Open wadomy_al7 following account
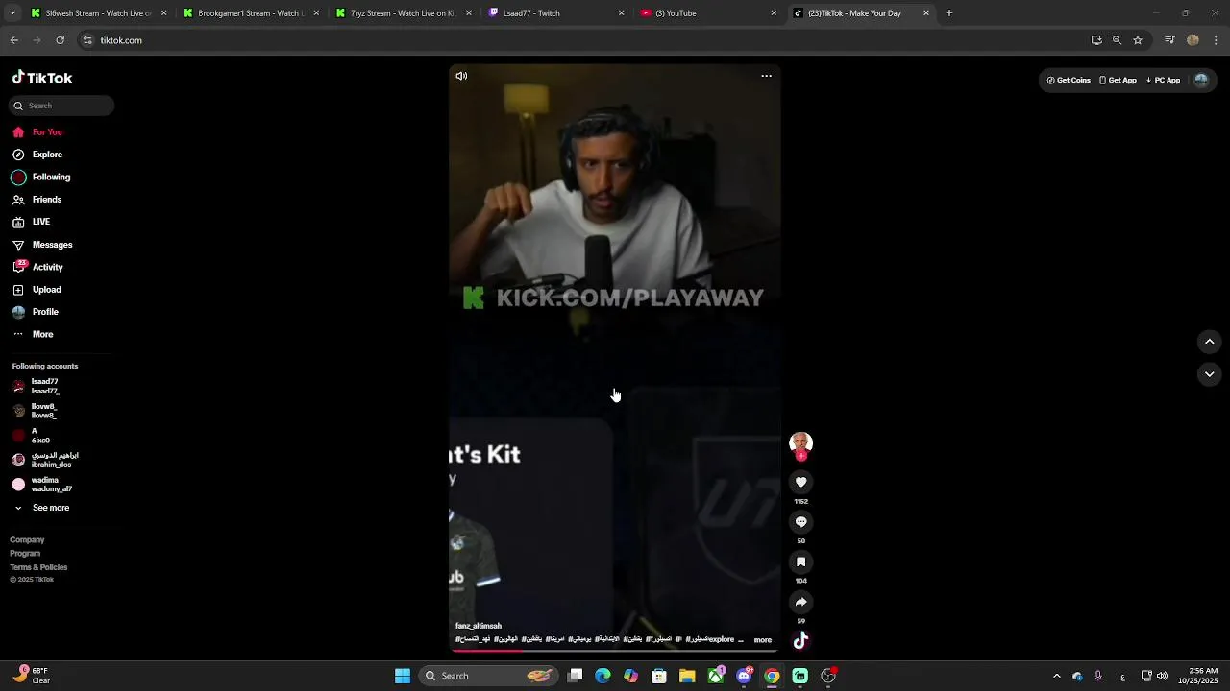The height and width of the screenshot is (691, 1230). click(42, 485)
